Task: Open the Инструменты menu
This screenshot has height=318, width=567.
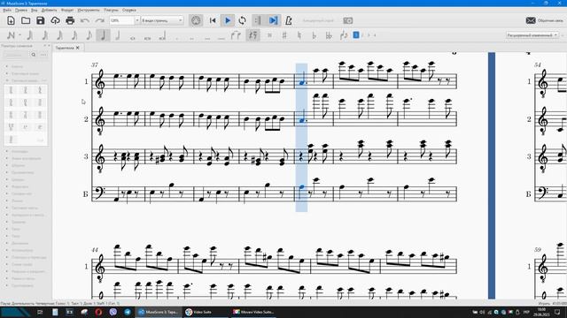Action: (89, 10)
